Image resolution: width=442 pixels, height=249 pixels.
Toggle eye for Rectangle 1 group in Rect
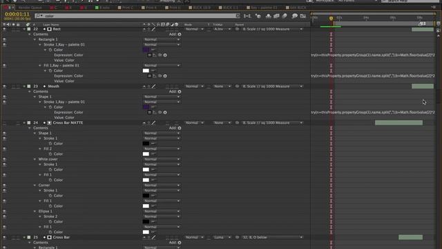coord(4,39)
